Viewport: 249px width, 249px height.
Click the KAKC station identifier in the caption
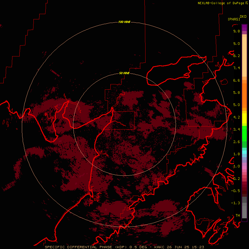pos(160,247)
